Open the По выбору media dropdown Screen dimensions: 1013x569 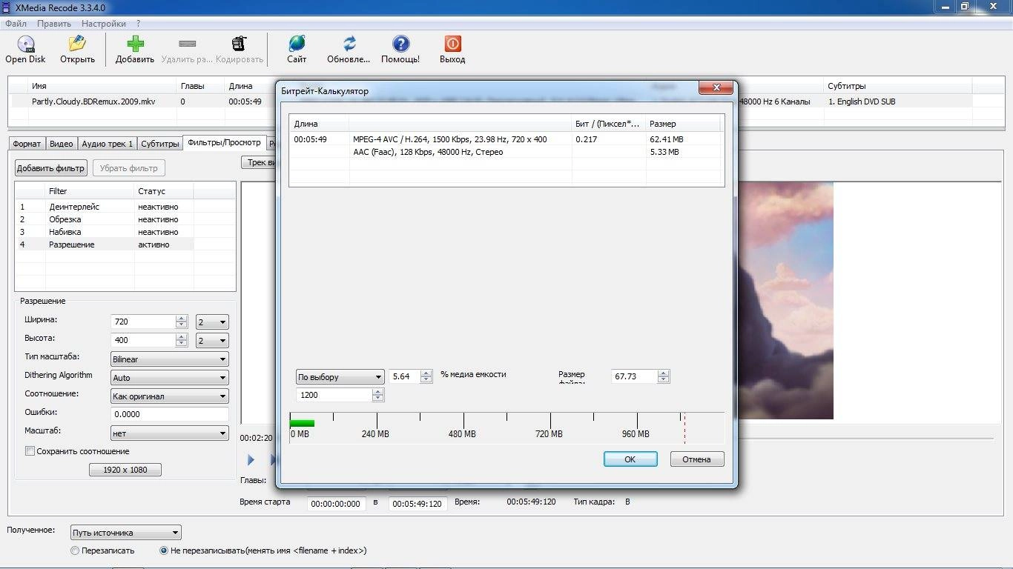(340, 377)
